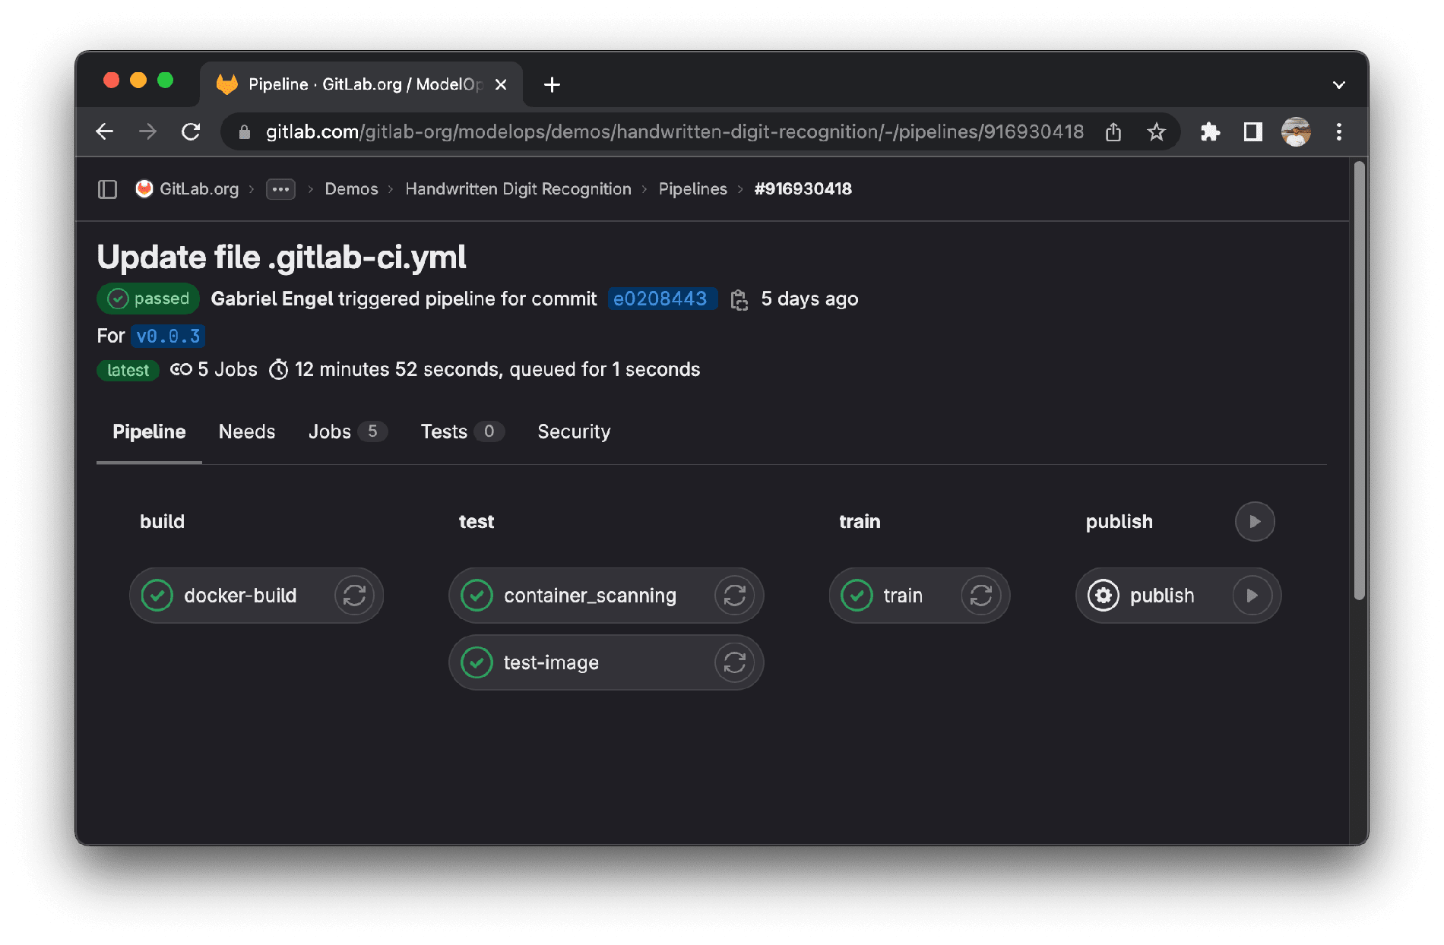Click the page vertical scrollbar

[x=1360, y=380]
